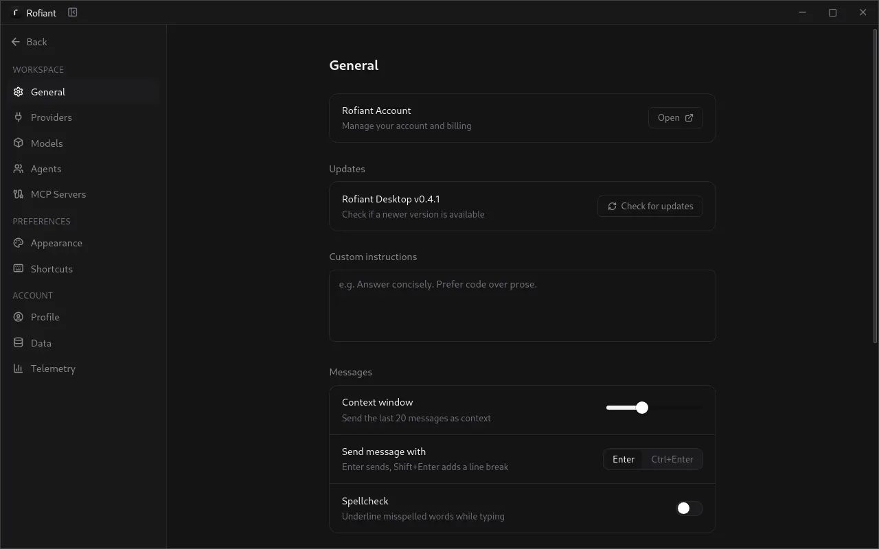Click the Context window slider handle
This screenshot has width=879, height=549.
642,408
